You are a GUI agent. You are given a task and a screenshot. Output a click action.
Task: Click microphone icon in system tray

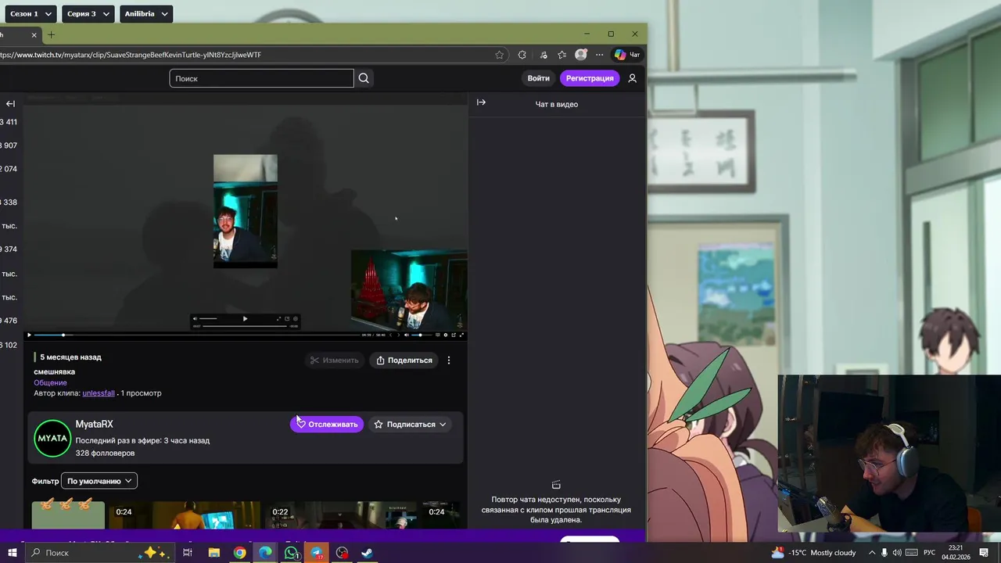[x=884, y=553]
